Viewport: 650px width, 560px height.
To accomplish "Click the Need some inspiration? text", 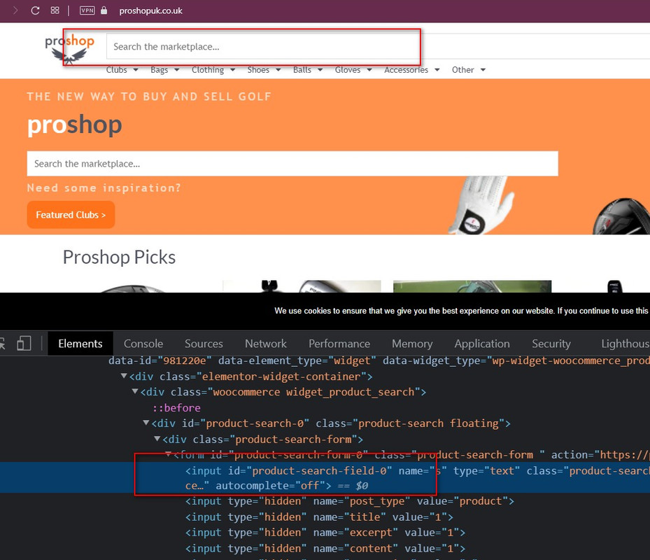I will (x=104, y=188).
